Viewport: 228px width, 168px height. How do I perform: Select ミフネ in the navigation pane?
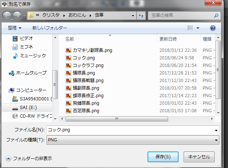click(x=26, y=47)
